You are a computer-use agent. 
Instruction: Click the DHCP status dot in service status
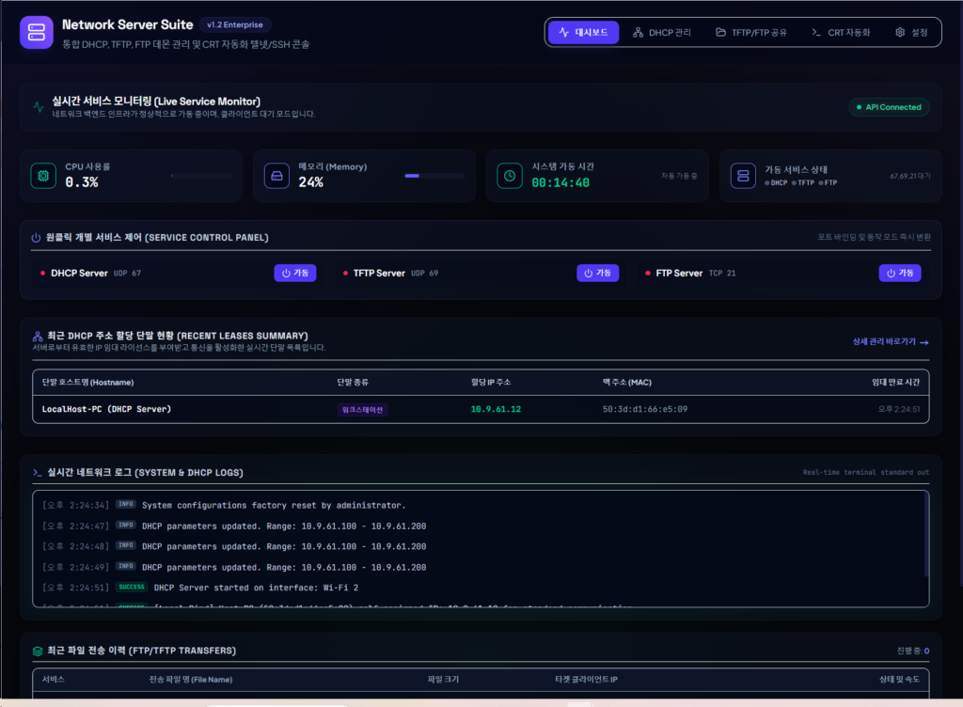tap(767, 183)
